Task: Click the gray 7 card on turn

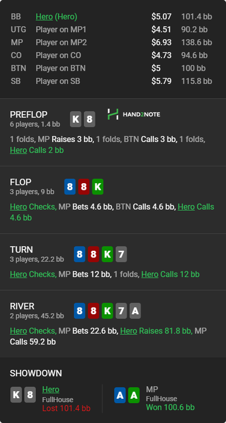Action: (x=121, y=254)
